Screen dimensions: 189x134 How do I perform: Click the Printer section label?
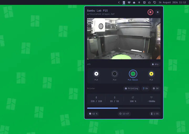(x=91, y=88)
